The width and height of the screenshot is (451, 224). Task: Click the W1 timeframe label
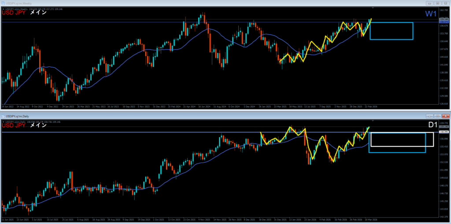coord(431,14)
